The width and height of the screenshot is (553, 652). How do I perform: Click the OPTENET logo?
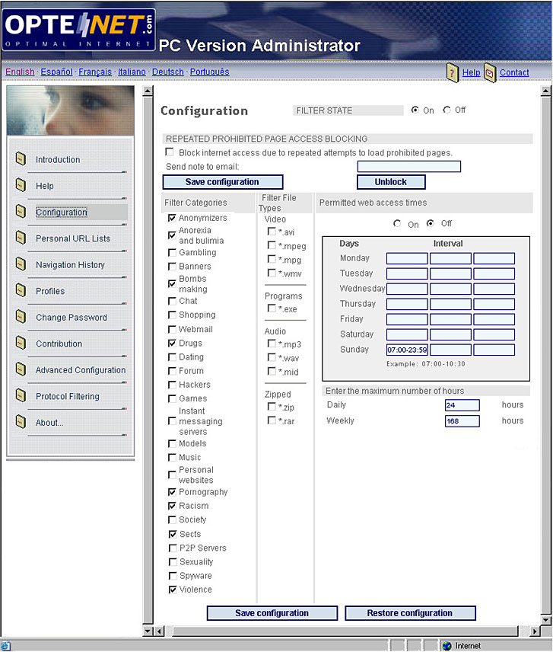79,30
